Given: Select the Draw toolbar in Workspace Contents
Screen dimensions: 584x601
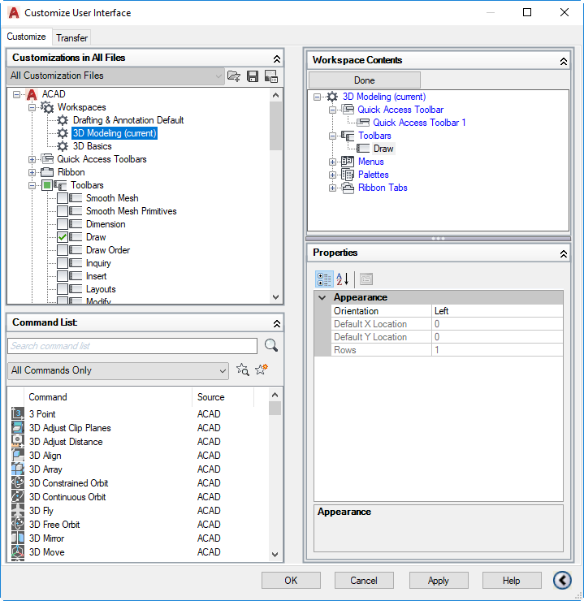Looking at the screenshot, I should point(383,149).
